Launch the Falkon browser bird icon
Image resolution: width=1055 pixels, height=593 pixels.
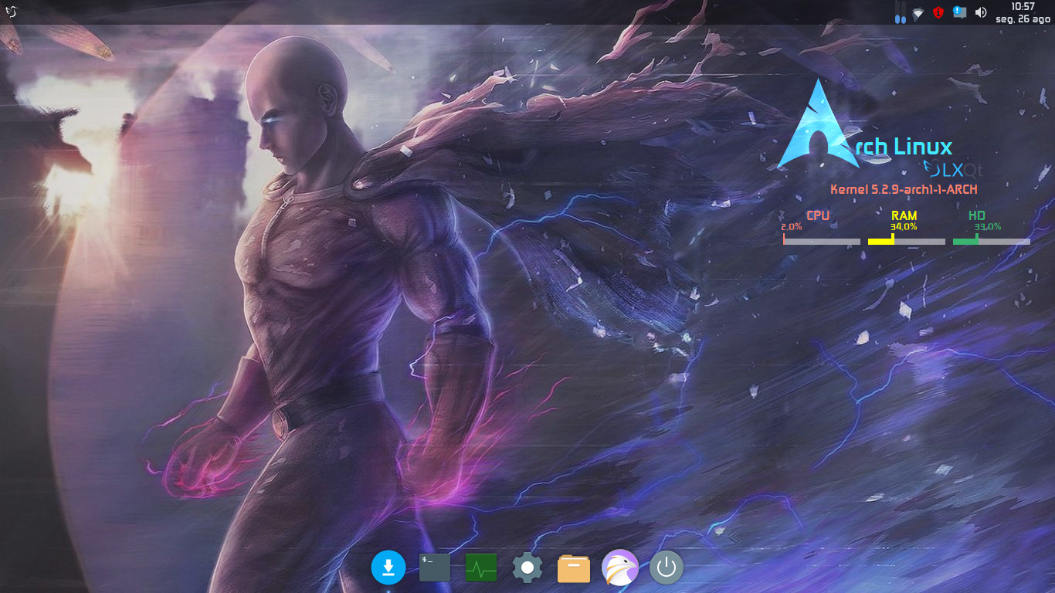pyautogui.click(x=620, y=568)
